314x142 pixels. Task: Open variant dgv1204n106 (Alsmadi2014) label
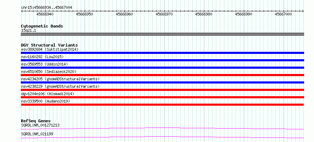point(48,94)
